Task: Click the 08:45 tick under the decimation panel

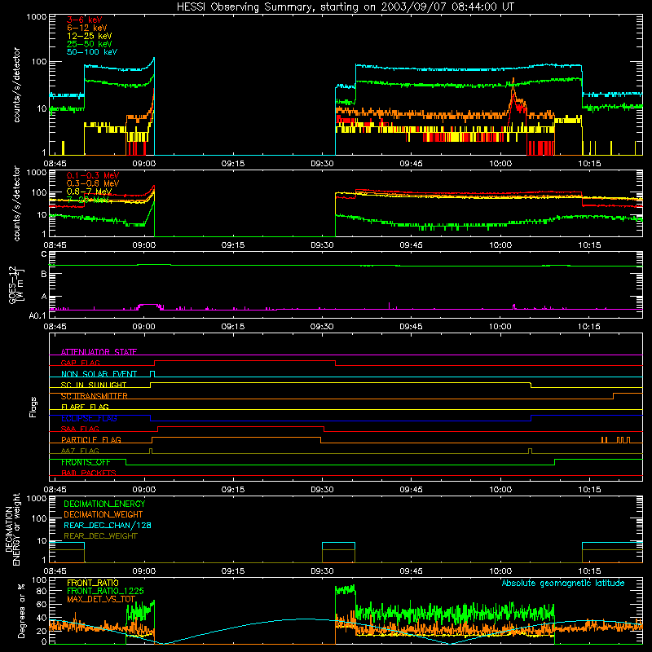Action: (55, 571)
